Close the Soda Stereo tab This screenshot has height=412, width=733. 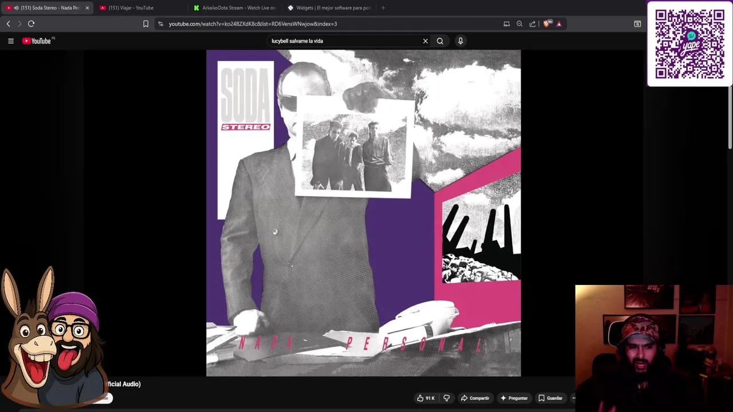pyautogui.click(x=87, y=8)
